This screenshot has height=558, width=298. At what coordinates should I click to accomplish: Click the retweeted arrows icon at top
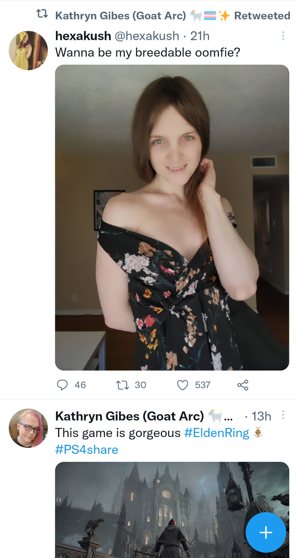42,14
